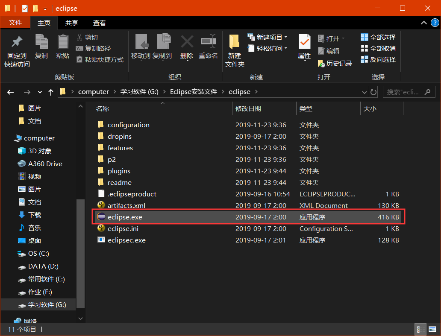Select the configuration folder
The image size is (441, 336).
click(x=248, y=125)
